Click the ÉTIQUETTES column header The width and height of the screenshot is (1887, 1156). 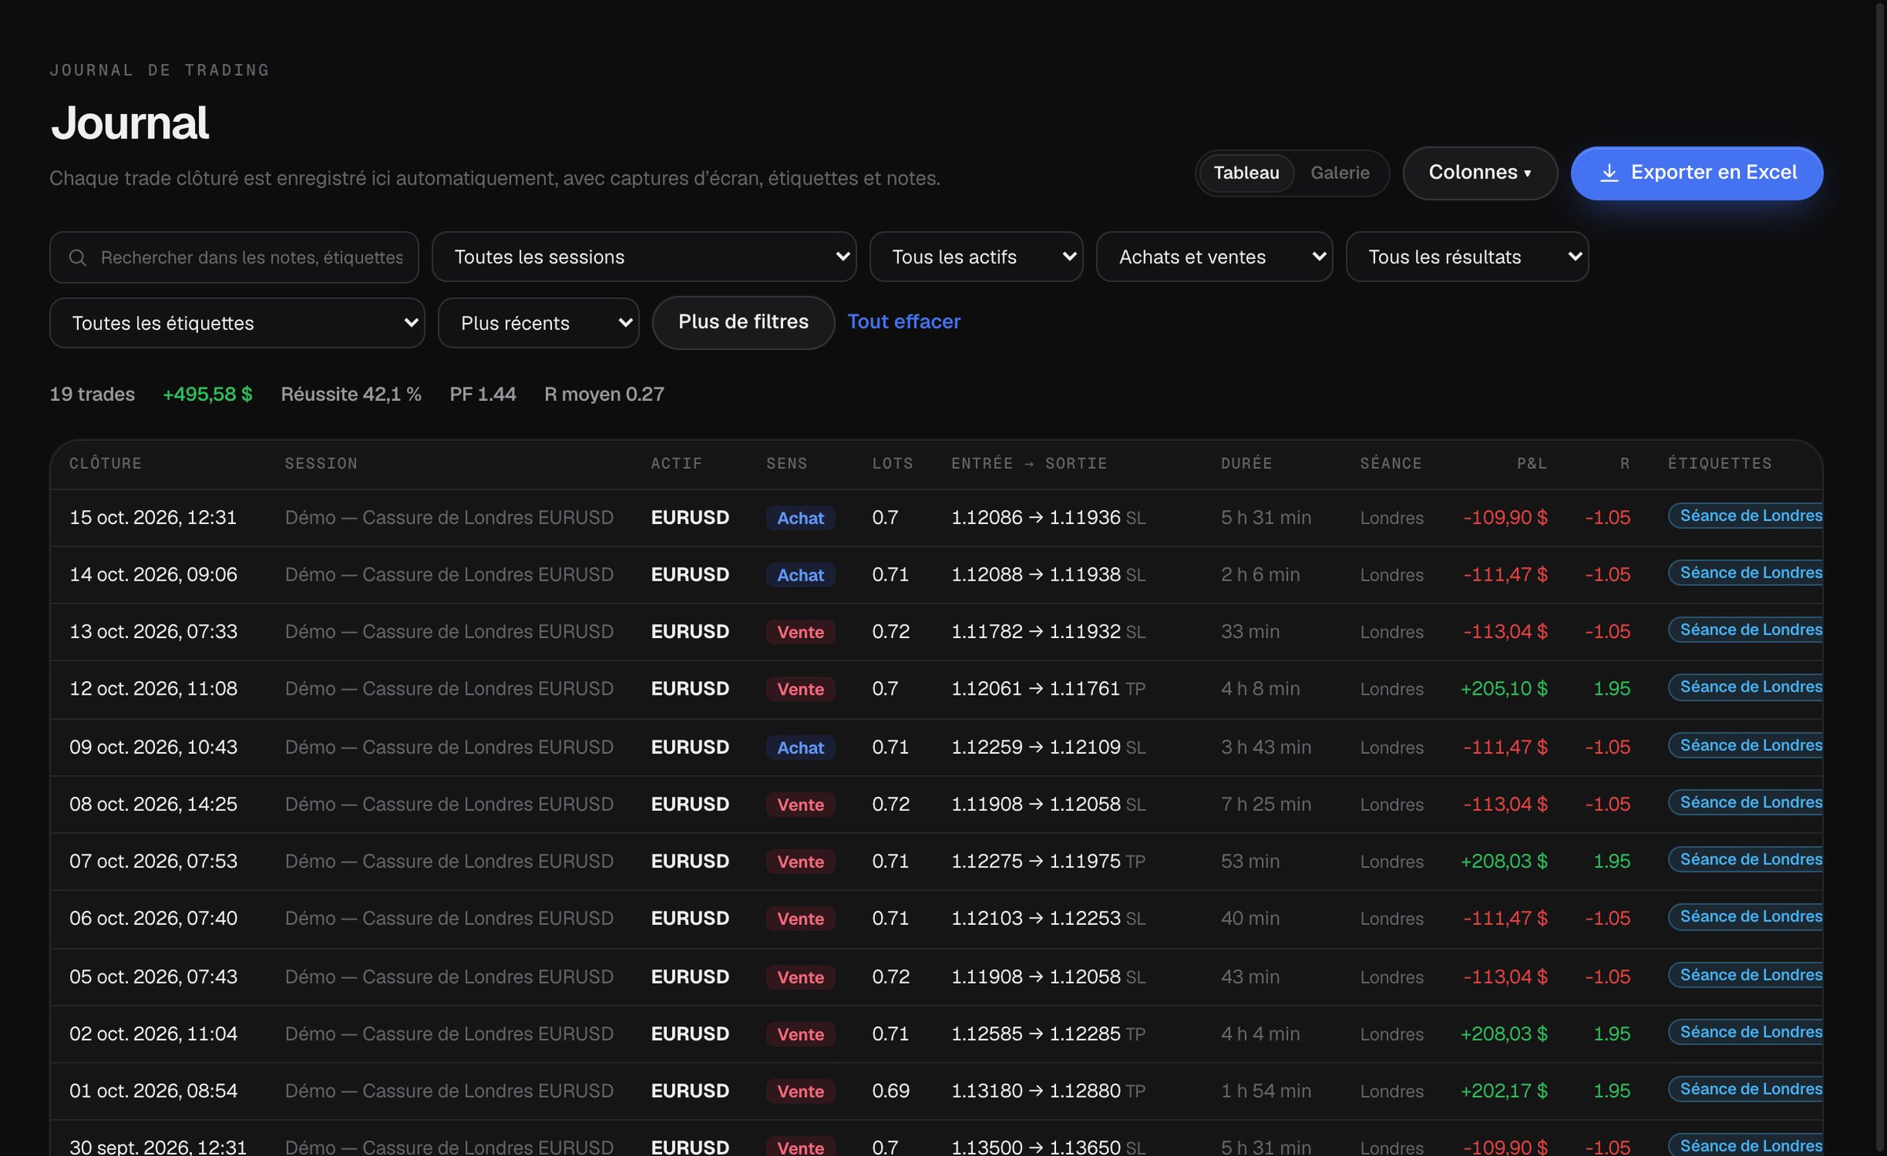(x=1720, y=464)
